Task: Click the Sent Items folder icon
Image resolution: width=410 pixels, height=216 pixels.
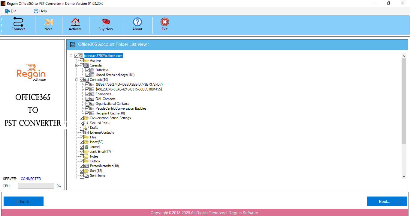Action: pos(86,176)
